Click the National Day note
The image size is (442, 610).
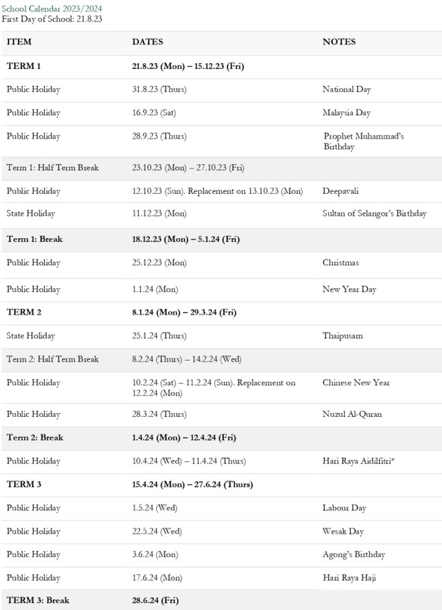[x=346, y=89]
